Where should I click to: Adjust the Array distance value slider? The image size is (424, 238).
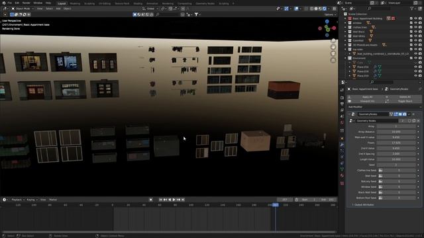396,132
